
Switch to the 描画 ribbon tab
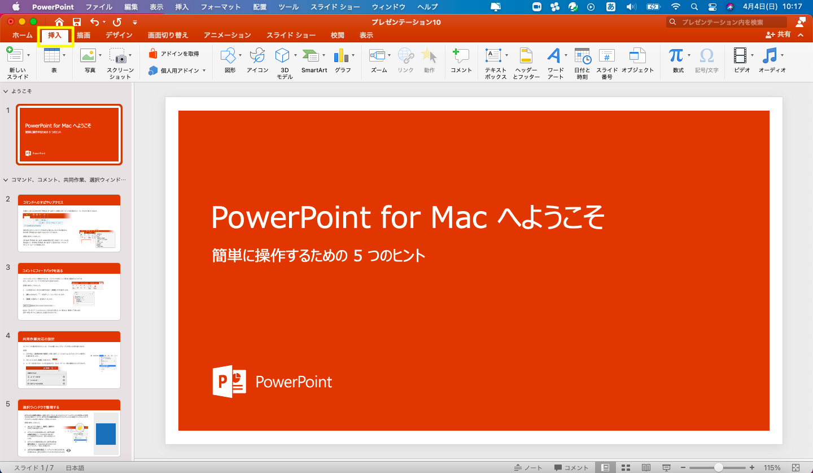point(84,35)
